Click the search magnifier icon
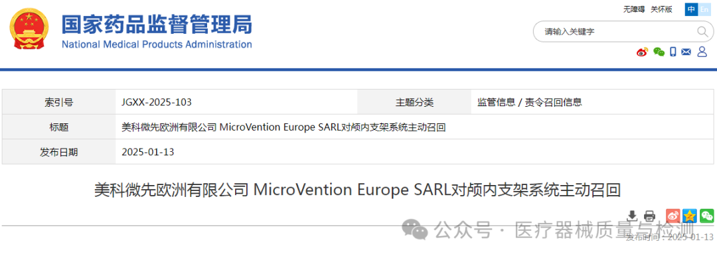Image resolution: width=717 pixels, height=258 pixels. point(702,32)
